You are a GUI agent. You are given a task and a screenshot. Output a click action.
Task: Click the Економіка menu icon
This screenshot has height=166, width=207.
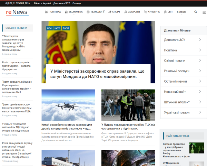[66, 12]
